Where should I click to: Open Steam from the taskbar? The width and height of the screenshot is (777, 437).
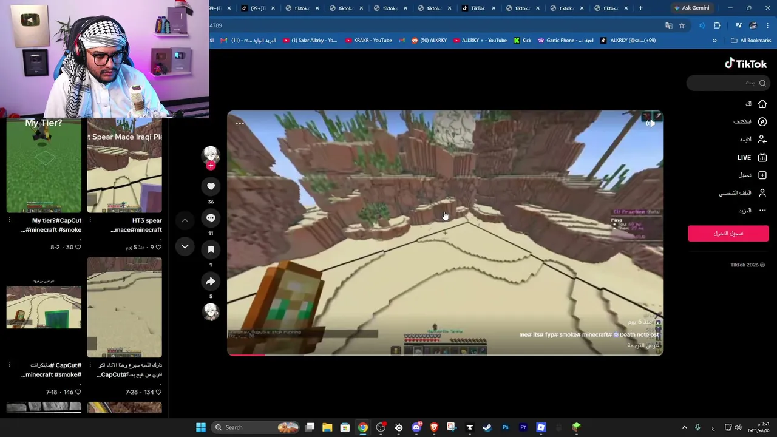coord(487,427)
